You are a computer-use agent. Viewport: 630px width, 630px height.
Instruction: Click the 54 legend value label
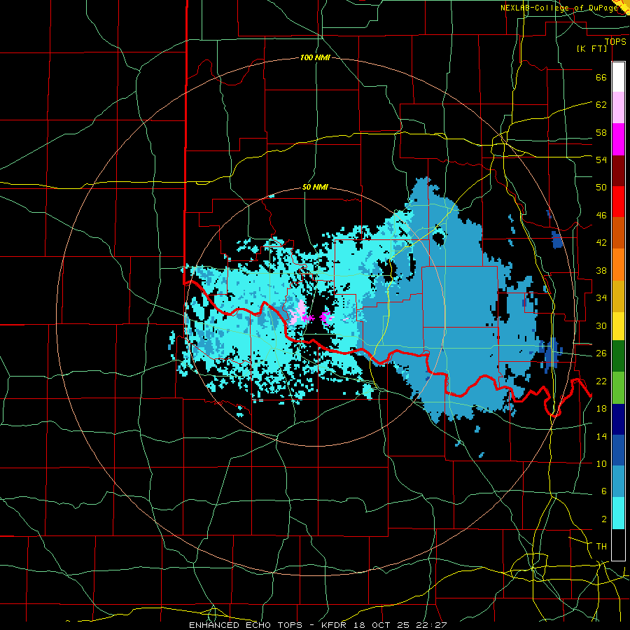tap(601, 160)
